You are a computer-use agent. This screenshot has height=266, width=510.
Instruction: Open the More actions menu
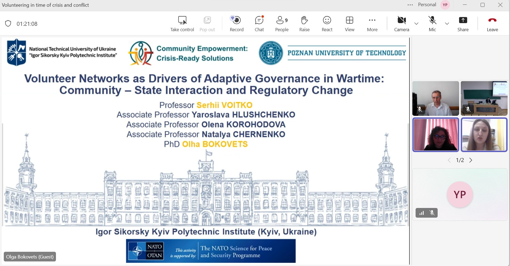(x=372, y=24)
